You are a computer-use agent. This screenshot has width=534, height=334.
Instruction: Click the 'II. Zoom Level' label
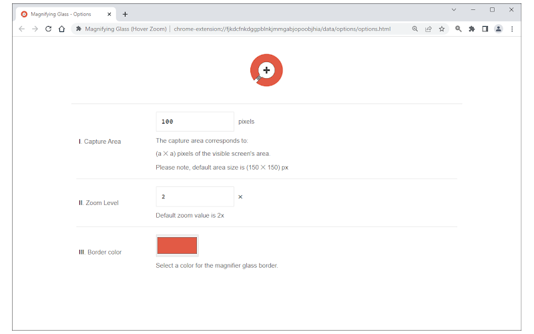point(99,203)
